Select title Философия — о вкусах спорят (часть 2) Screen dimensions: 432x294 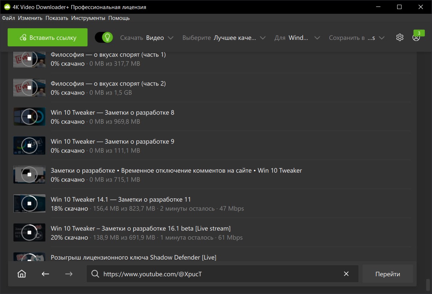108,84
